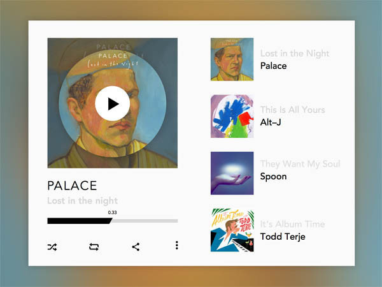Open It's Album Time title
Screen dimensions: 382x287
click(x=293, y=224)
